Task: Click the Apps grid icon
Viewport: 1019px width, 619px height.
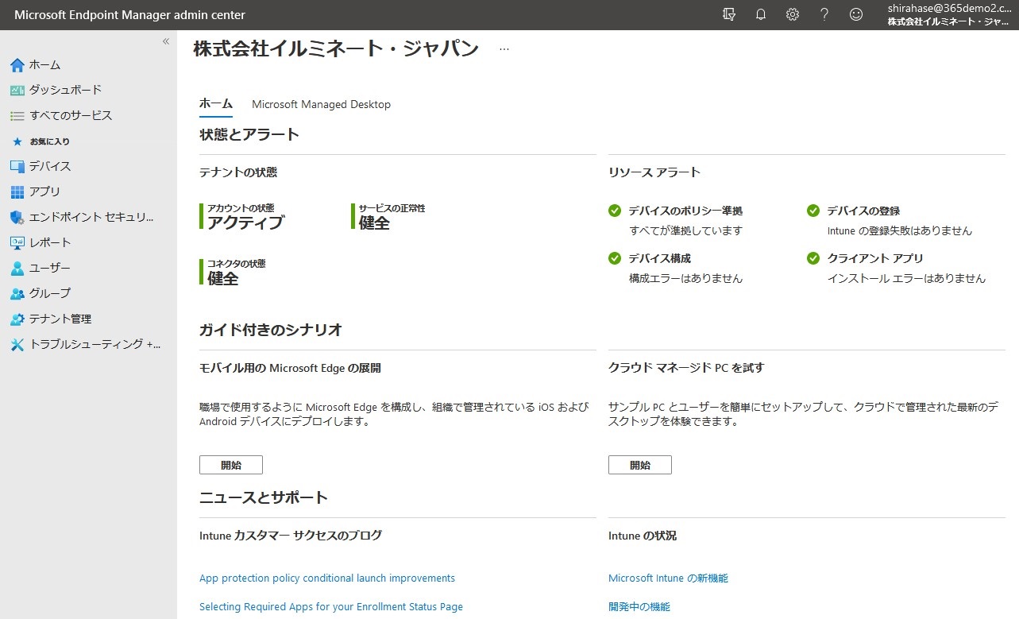Action: pyautogui.click(x=17, y=192)
